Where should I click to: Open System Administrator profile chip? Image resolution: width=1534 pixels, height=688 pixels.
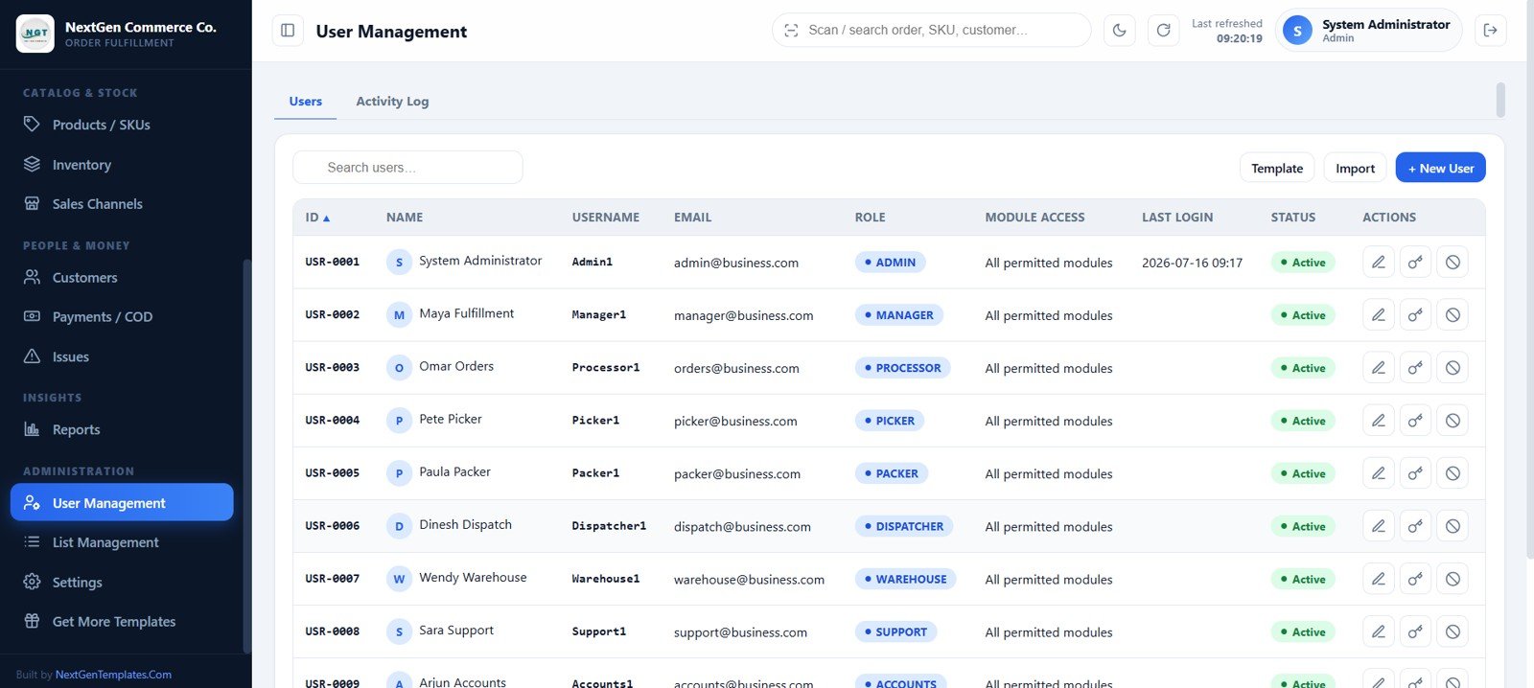1368,31
